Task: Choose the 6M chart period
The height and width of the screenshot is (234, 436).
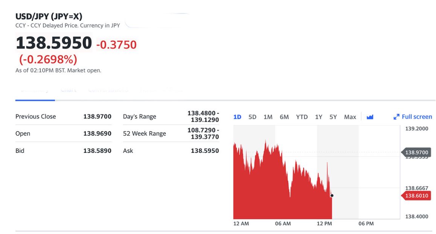Action: tap(284, 117)
